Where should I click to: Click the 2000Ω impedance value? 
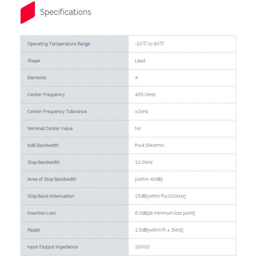pyautogui.click(x=143, y=247)
